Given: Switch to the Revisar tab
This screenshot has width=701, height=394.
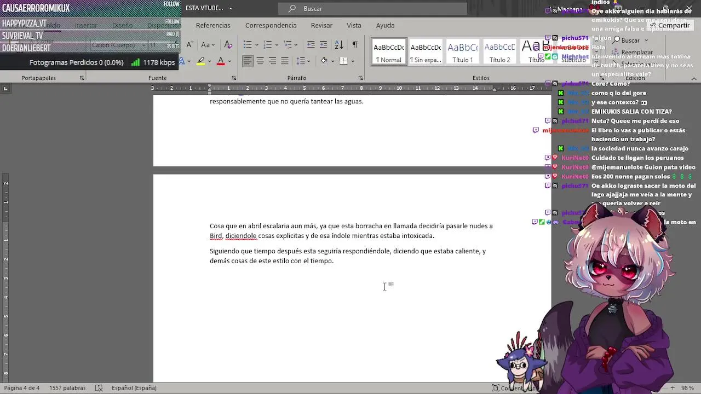Looking at the screenshot, I should 321,25.
